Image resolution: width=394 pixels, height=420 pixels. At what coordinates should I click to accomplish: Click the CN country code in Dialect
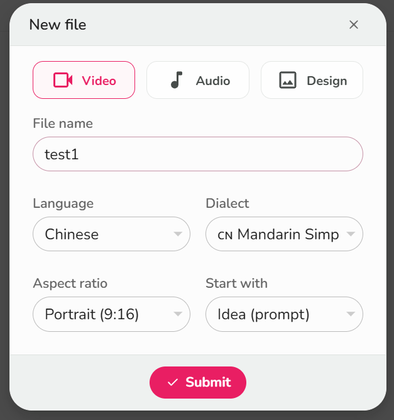coord(225,235)
